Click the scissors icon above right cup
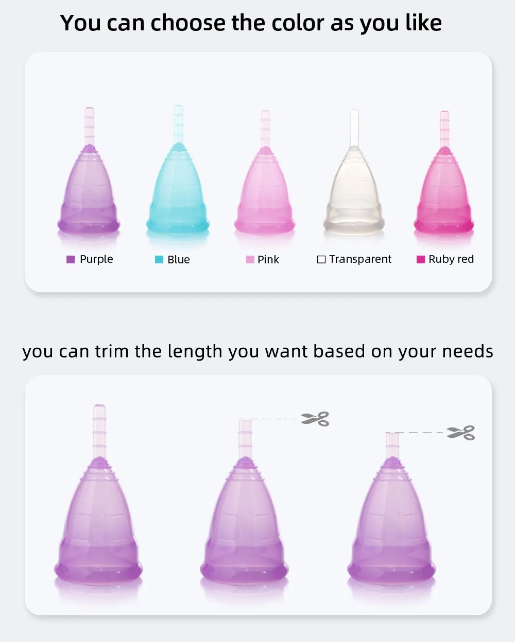515x642 pixels. (x=461, y=433)
